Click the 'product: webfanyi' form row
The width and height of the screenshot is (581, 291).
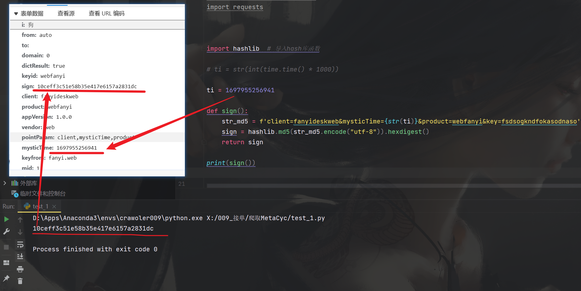click(x=97, y=107)
